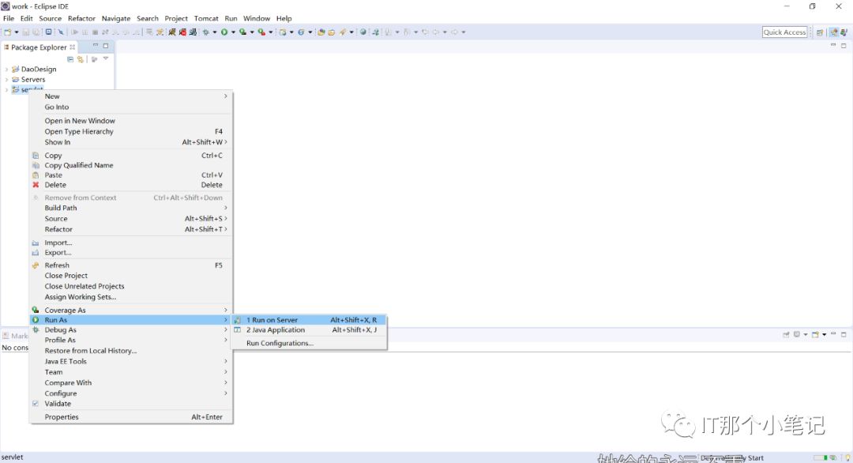The image size is (853, 463).
Task: Open the Refactor menu in the menu bar
Action: click(x=81, y=18)
